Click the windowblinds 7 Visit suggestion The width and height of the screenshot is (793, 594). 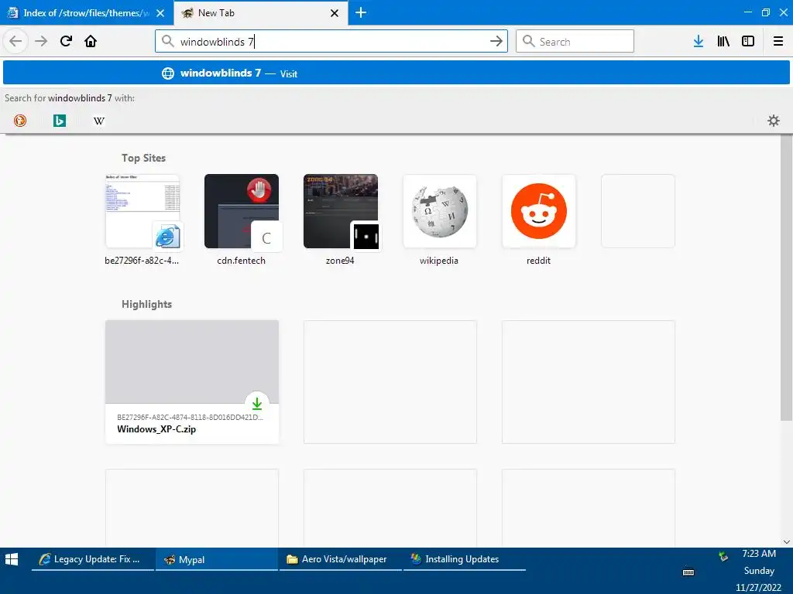396,73
